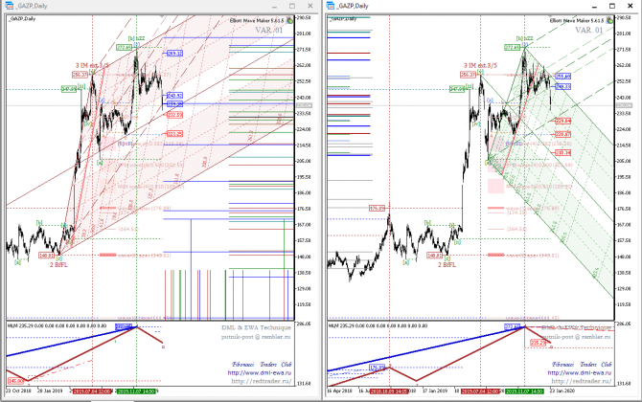Click '[b] bZZ' wave label in left chart

(136, 38)
